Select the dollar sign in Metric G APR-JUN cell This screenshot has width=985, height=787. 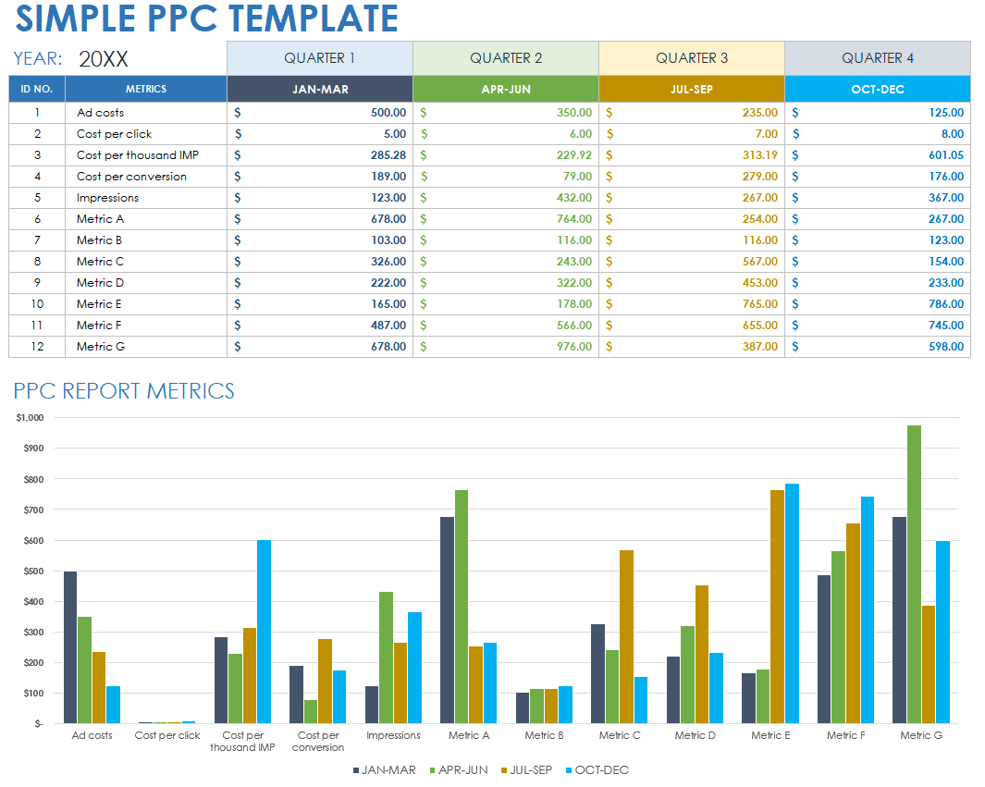click(424, 346)
